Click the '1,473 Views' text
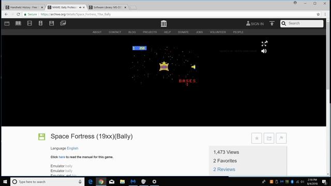The height and width of the screenshot is (186, 331). [x=226, y=152]
